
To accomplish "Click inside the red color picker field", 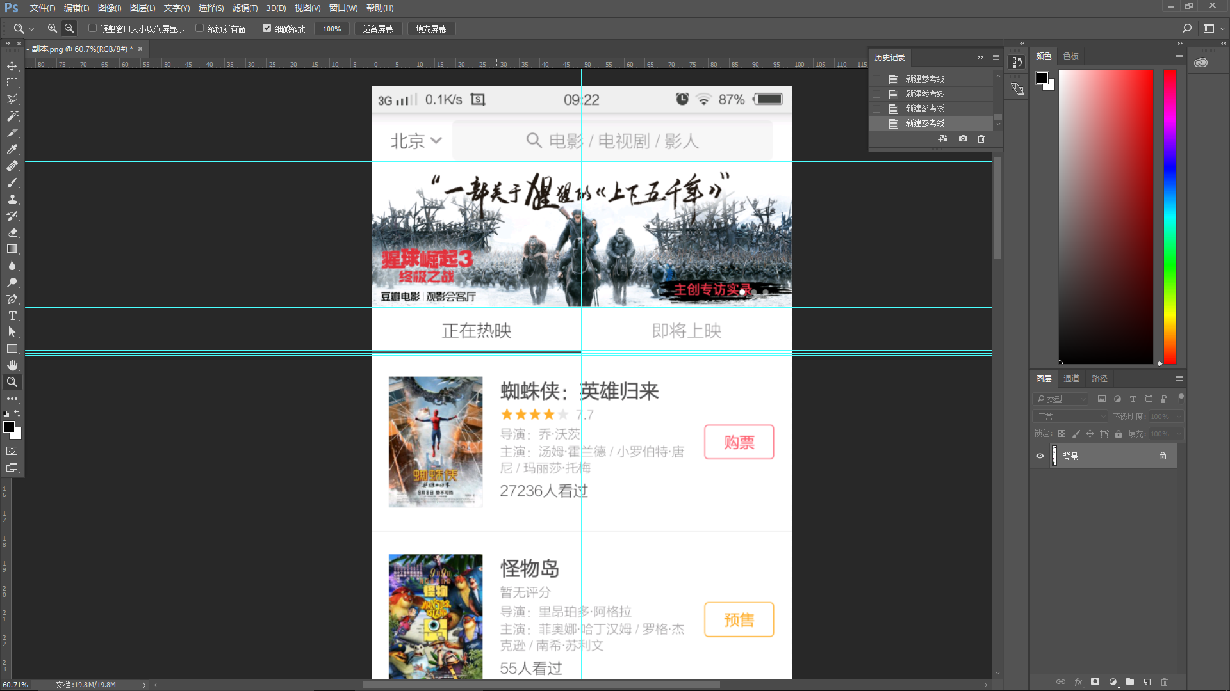I will (x=1106, y=216).
